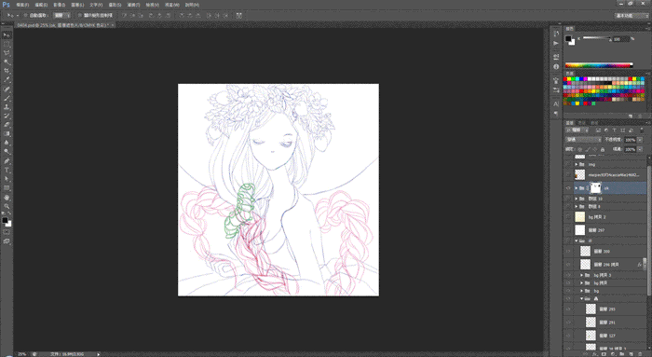
Task: Expand the img group
Action: (x=577, y=164)
